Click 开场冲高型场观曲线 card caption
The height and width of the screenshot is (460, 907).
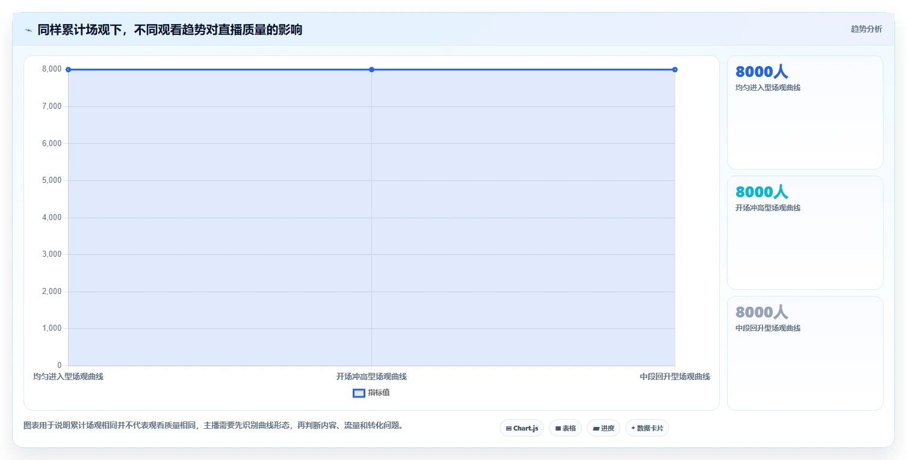click(768, 208)
